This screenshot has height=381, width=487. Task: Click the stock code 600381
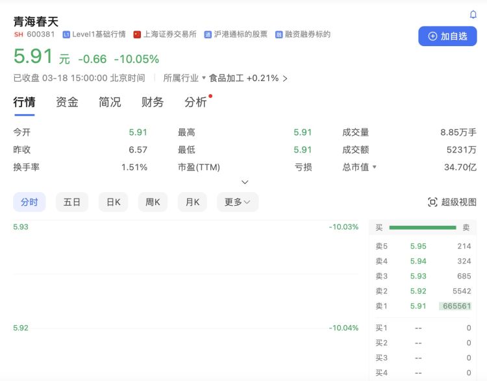click(41, 34)
